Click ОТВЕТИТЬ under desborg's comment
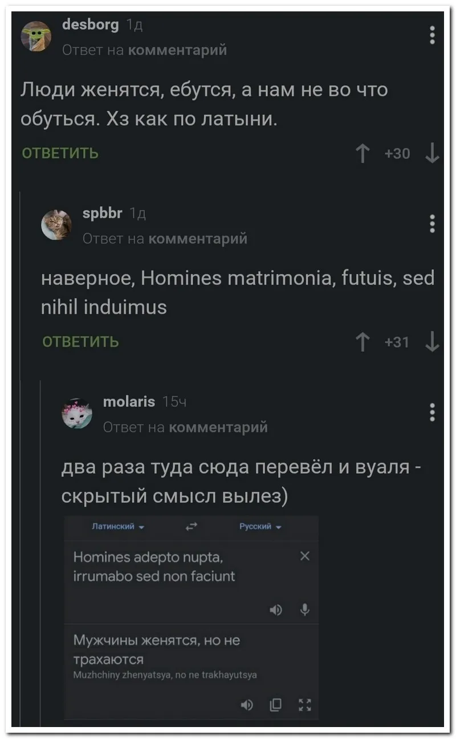This screenshot has width=456, height=739. click(x=60, y=153)
